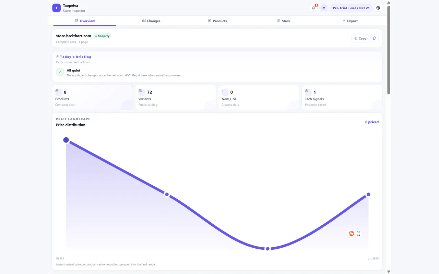Screen dimensions: 439x274
Task: Open the Stack tab
Action: [284, 21]
